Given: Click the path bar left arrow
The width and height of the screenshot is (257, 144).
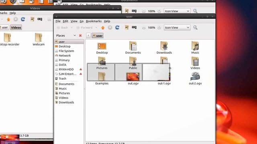Looking at the screenshot, I should [88, 36].
